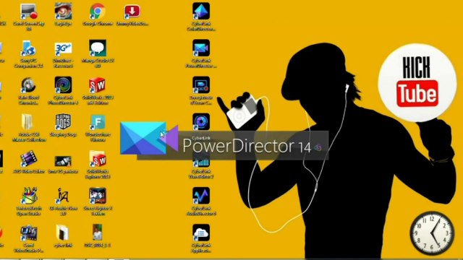
Task: Open the colorful paint-bucket app shortcut
Action: 29,196
